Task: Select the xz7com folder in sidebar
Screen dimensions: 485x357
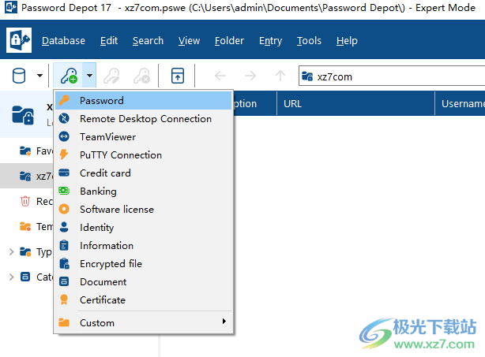Action: (x=27, y=176)
